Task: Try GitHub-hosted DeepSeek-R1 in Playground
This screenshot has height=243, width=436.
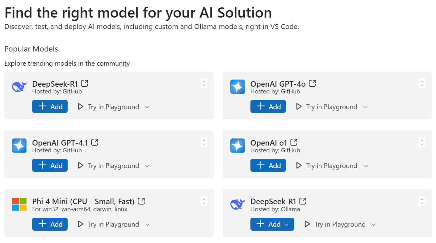Action: [x=108, y=107]
